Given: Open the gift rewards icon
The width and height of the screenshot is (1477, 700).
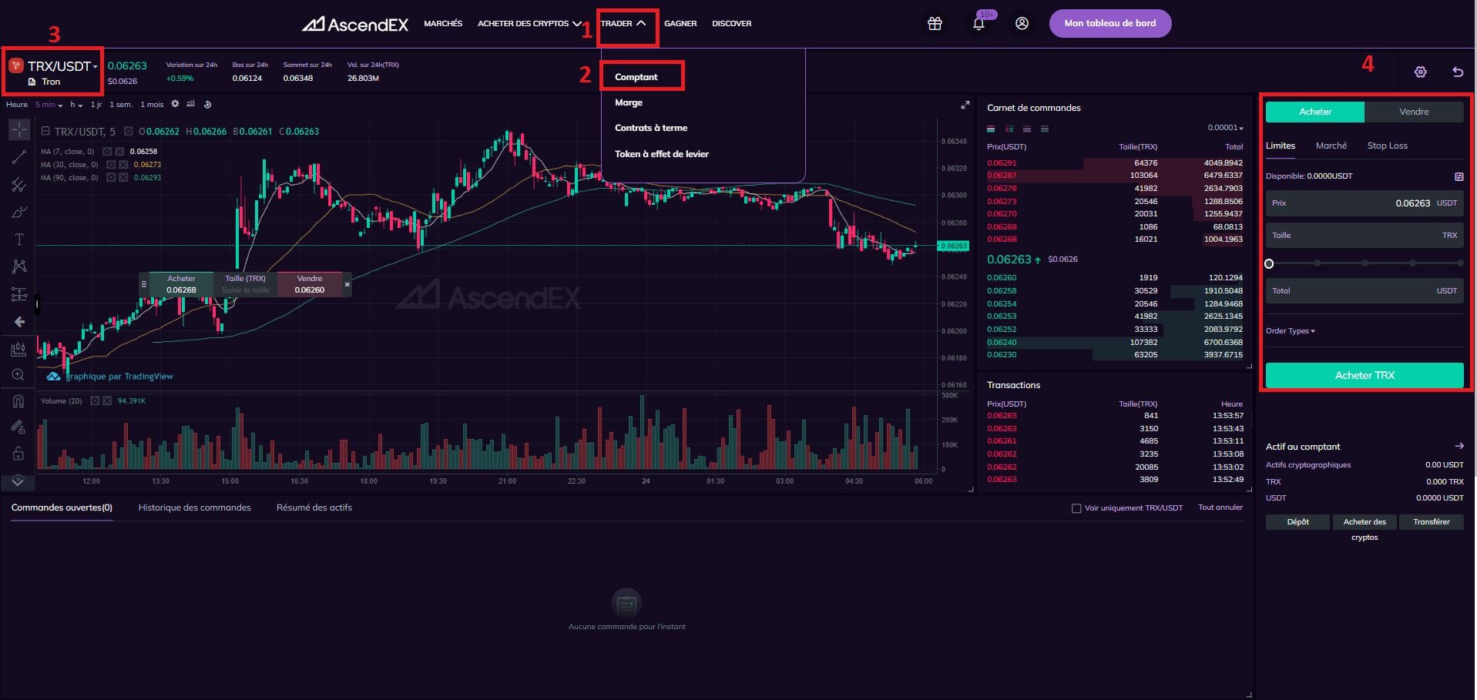Looking at the screenshot, I should coord(935,23).
